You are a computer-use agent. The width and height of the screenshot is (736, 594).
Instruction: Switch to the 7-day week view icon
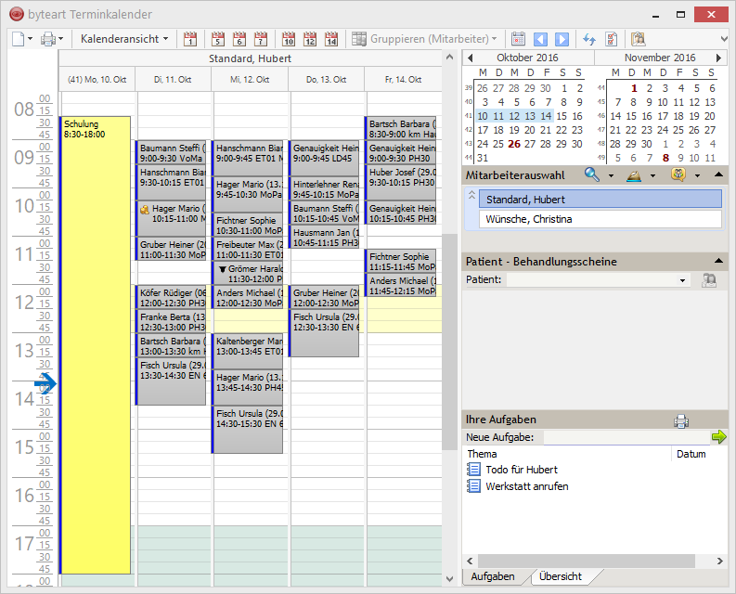261,39
